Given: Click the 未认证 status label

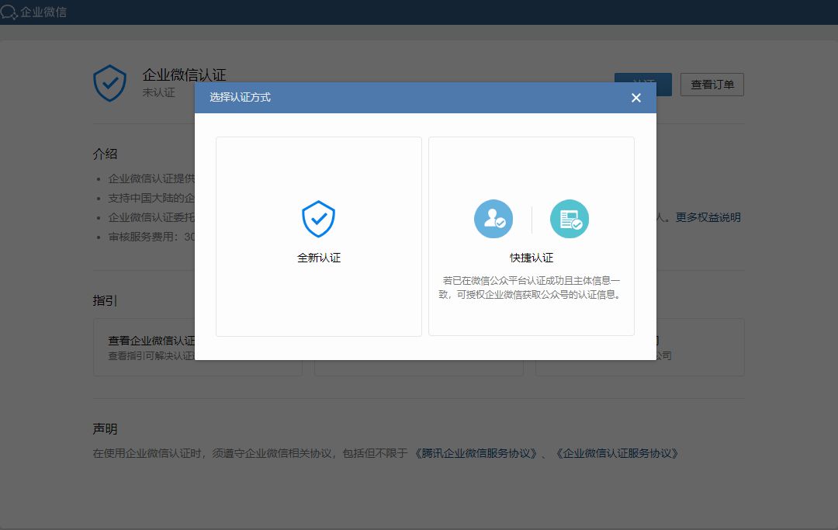Looking at the screenshot, I should coord(157,92).
